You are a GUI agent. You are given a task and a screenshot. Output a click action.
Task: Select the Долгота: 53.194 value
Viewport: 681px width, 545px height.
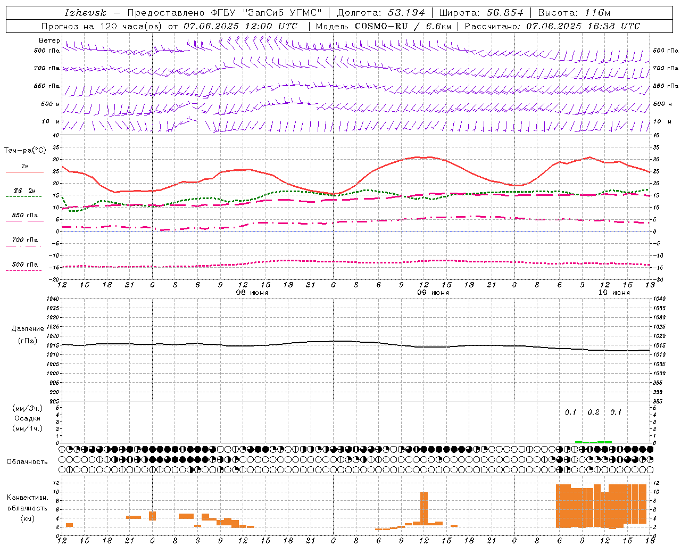click(x=381, y=13)
